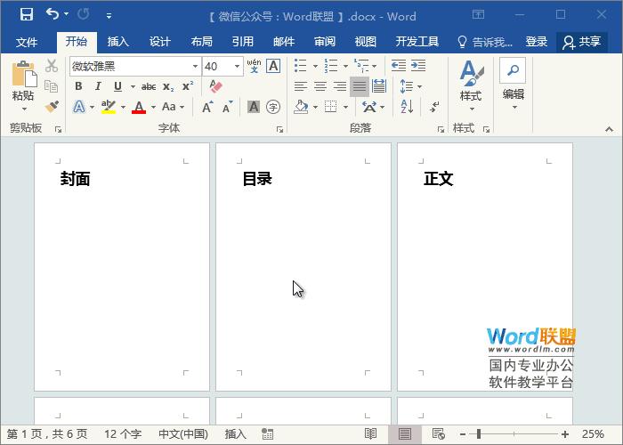
Task: Click the 登录 sign-in button
Action: (537, 42)
